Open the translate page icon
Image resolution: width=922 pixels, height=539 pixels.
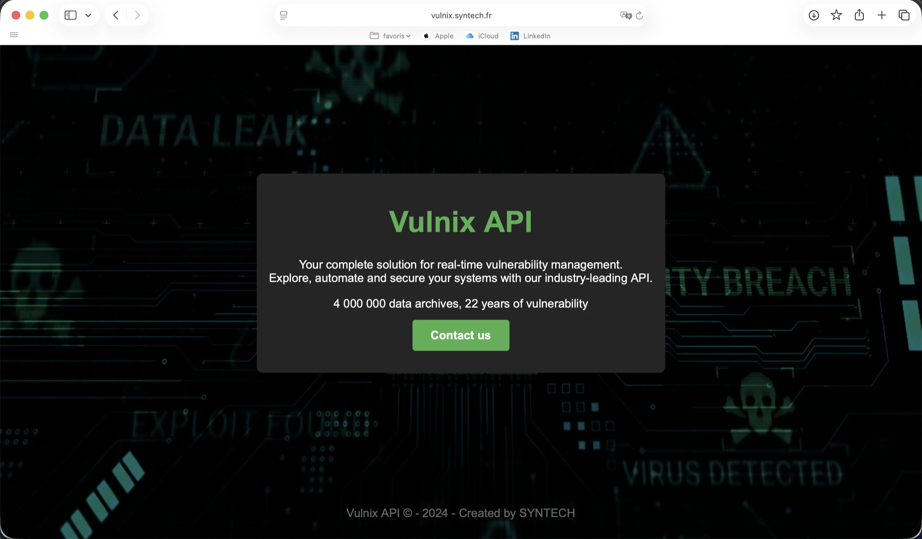click(x=625, y=15)
